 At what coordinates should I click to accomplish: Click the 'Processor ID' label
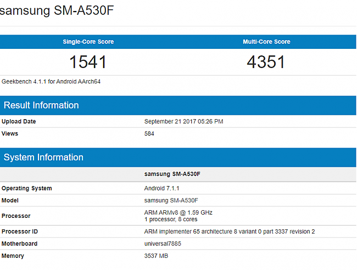click(20, 232)
